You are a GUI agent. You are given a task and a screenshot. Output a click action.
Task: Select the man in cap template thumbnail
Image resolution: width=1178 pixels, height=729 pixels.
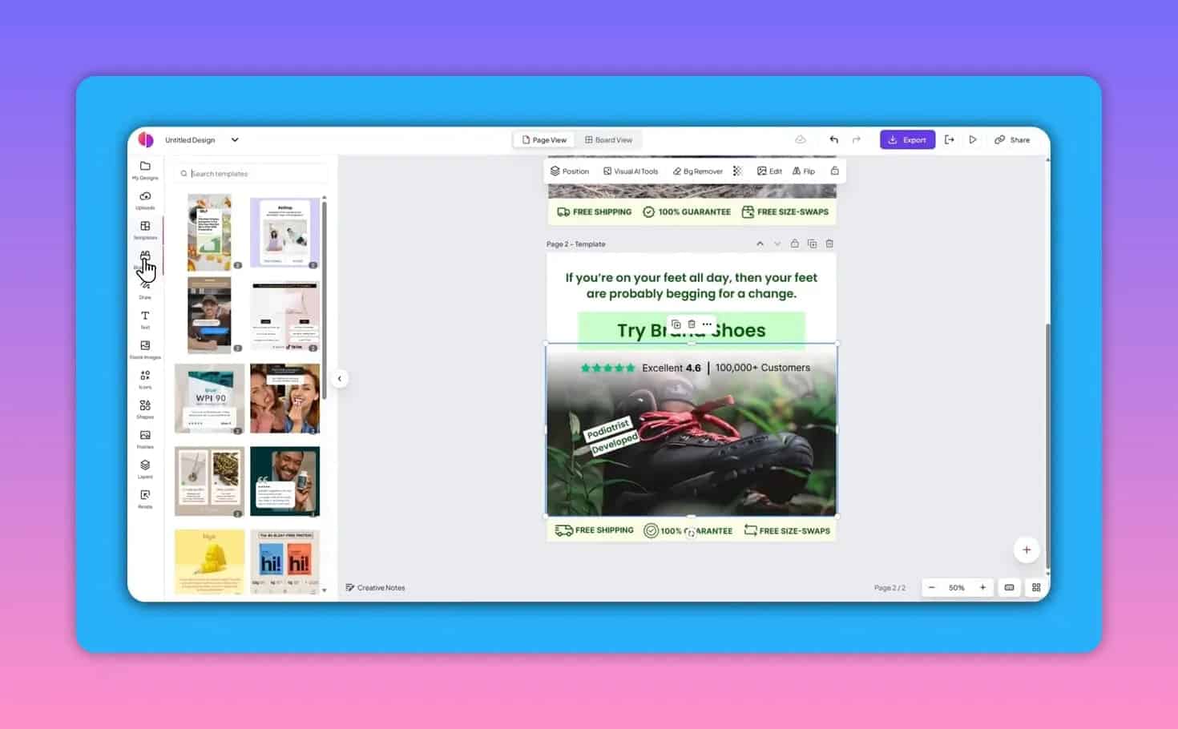coord(209,315)
